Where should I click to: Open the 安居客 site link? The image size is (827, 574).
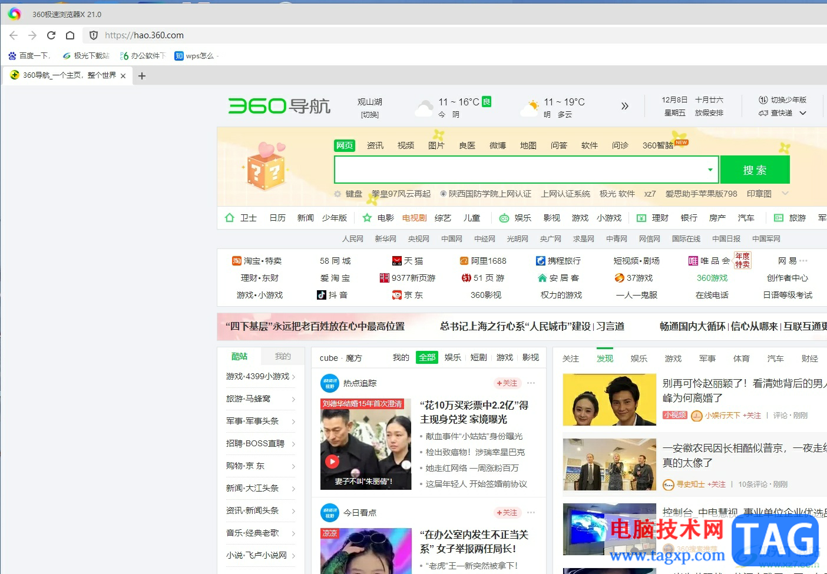(558, 278)
